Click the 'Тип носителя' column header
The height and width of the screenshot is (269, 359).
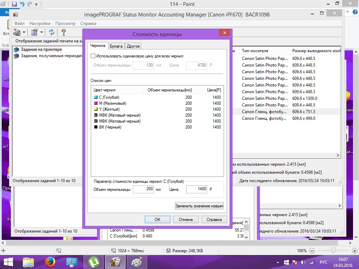tap(264, 51)
